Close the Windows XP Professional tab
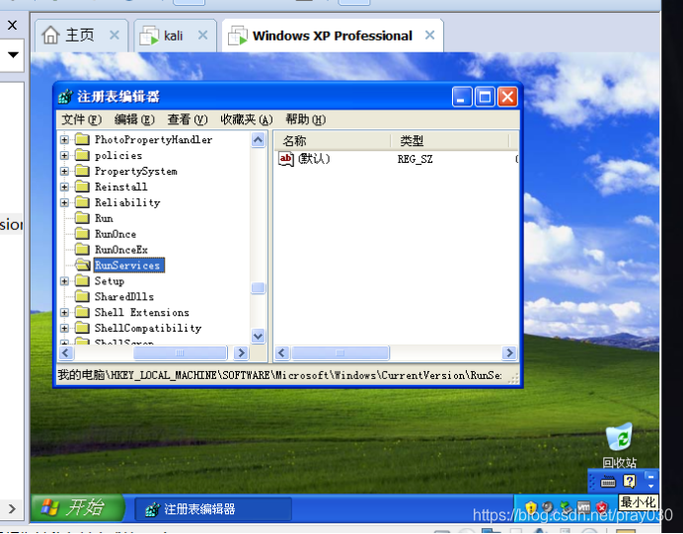The height and width of the screenshot is (534, 683). (x=429, y=36)
